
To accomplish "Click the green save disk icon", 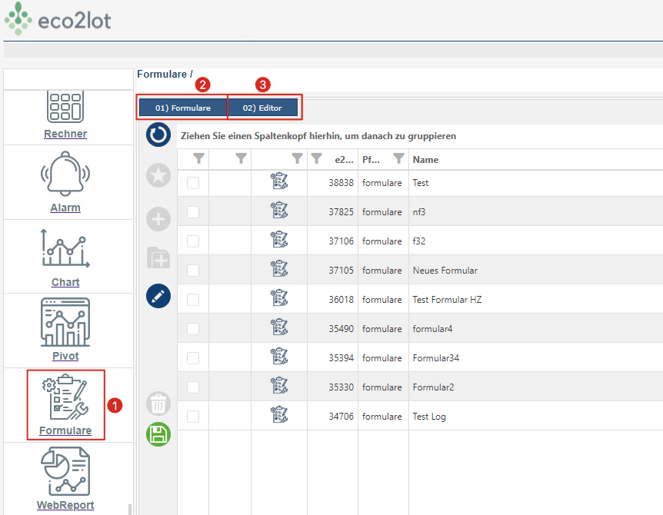I will 158,434.
